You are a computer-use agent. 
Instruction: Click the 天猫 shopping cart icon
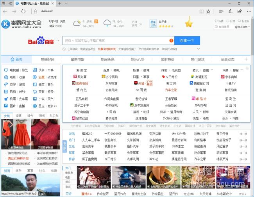(35, 92)
